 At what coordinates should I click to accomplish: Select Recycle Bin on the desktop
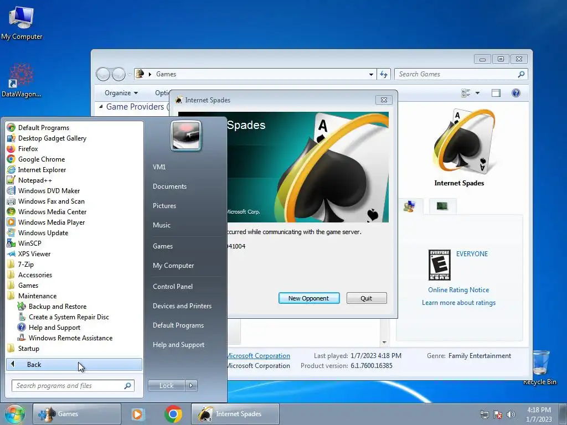click(x=539, y=367)
